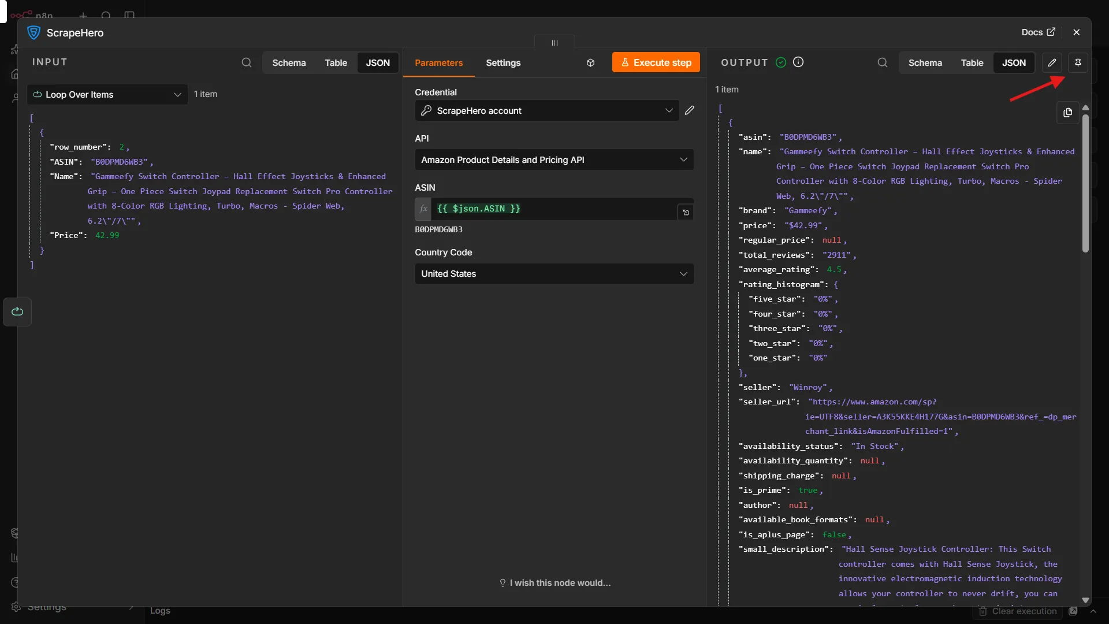Search the input data
Viewport: 1109px width, 624px height.
[247, 62]
